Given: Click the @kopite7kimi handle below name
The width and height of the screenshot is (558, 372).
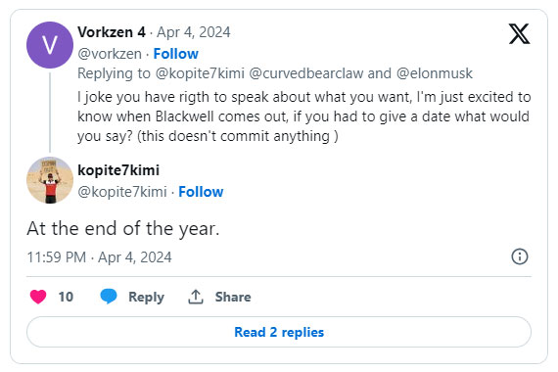Looking at the screenshot, I should point(122,192).
